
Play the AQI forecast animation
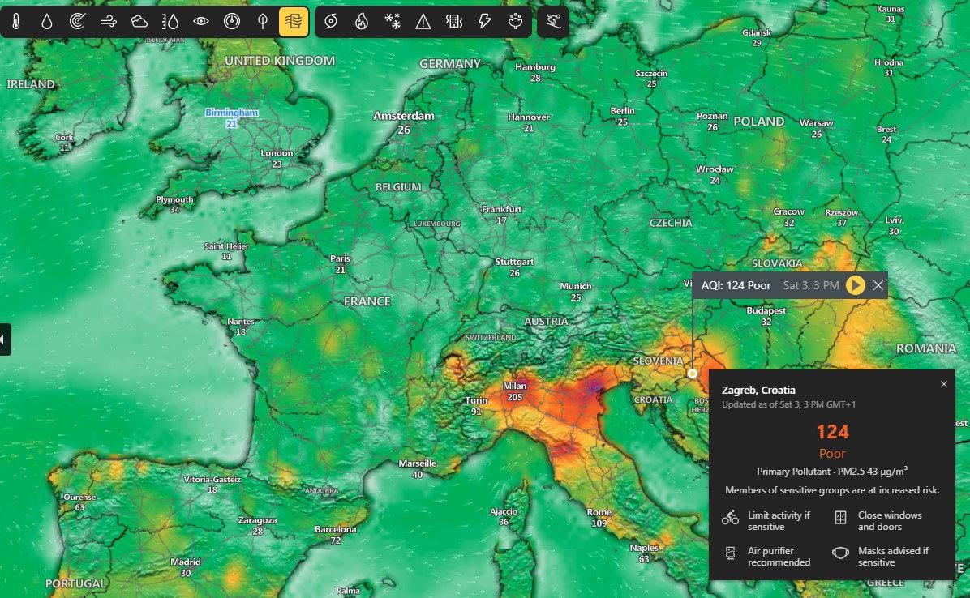coord(855,285)
